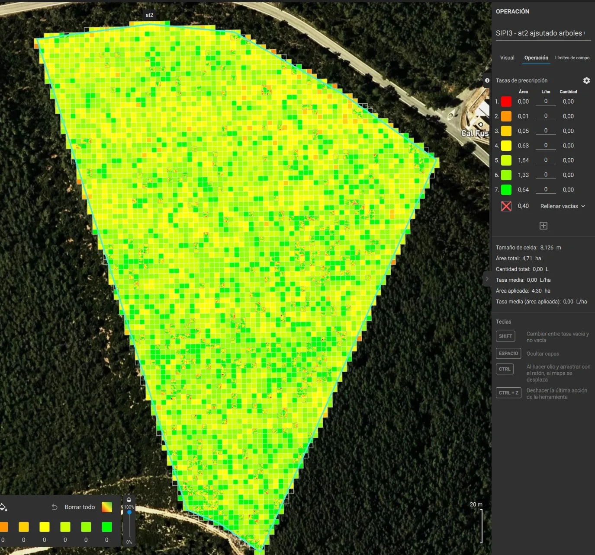595x555 pixels.
Task: Edit the operation name field SIPI3
Action: click(540, 33)
